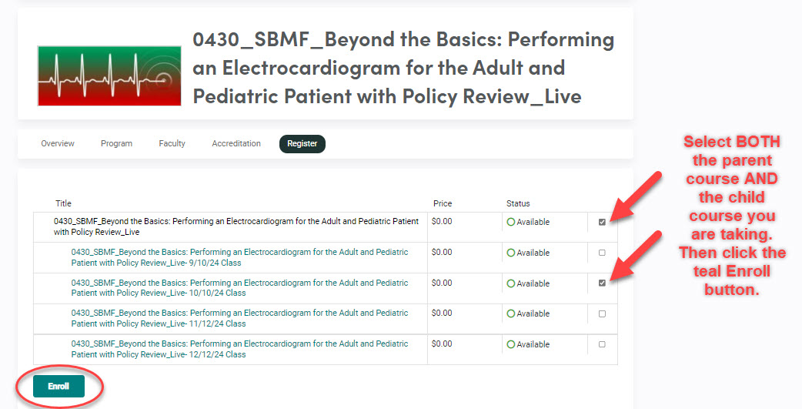Switch to the Program tab
The width and height of the screenshot is (802, 409).
pyautogui.click(x=116, y=144)
